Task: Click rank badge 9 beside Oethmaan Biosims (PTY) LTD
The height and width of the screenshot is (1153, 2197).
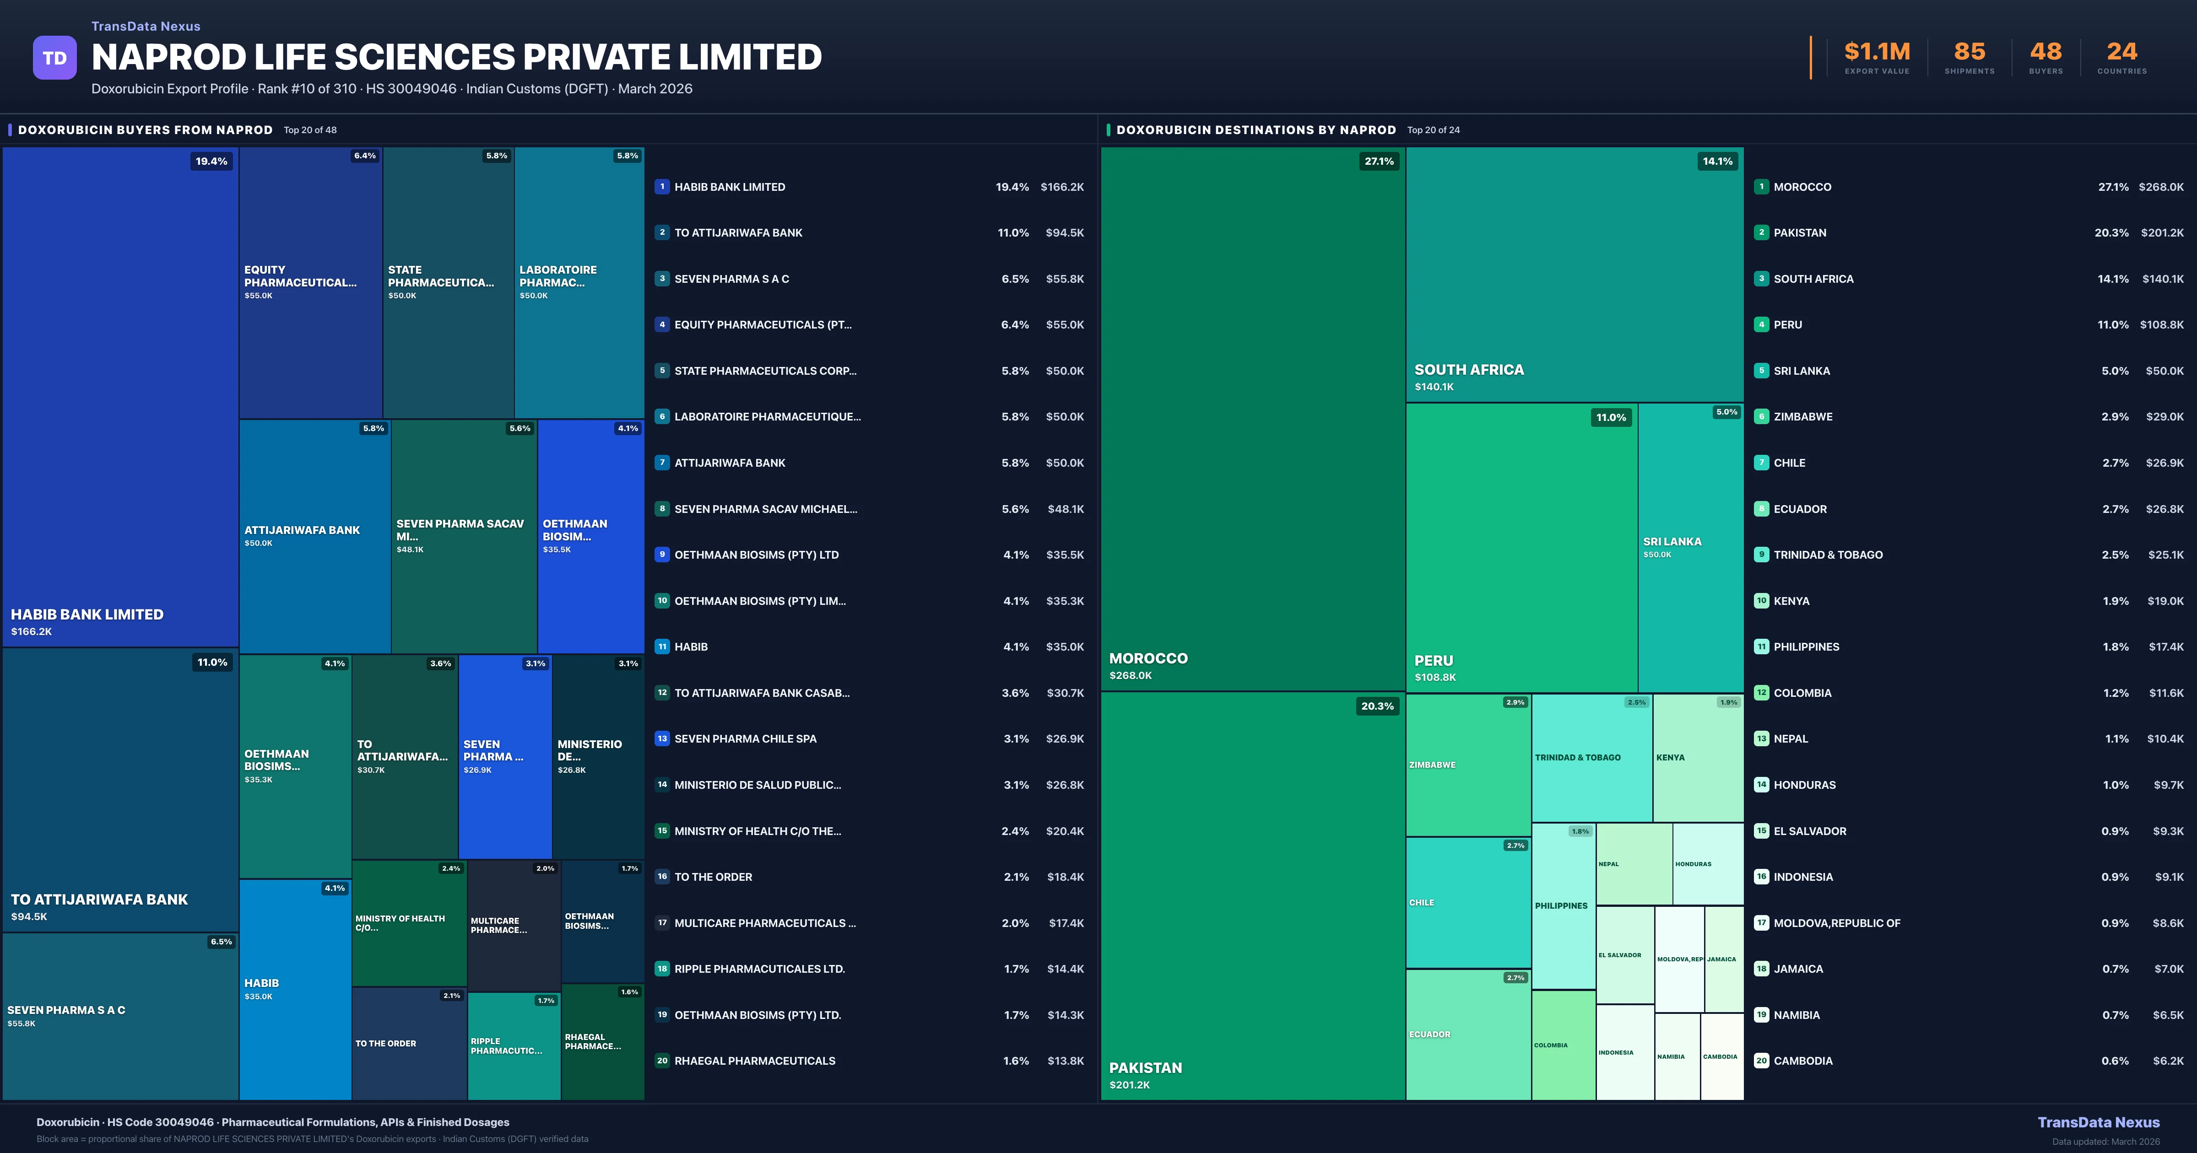Action: tap(662, 555)
